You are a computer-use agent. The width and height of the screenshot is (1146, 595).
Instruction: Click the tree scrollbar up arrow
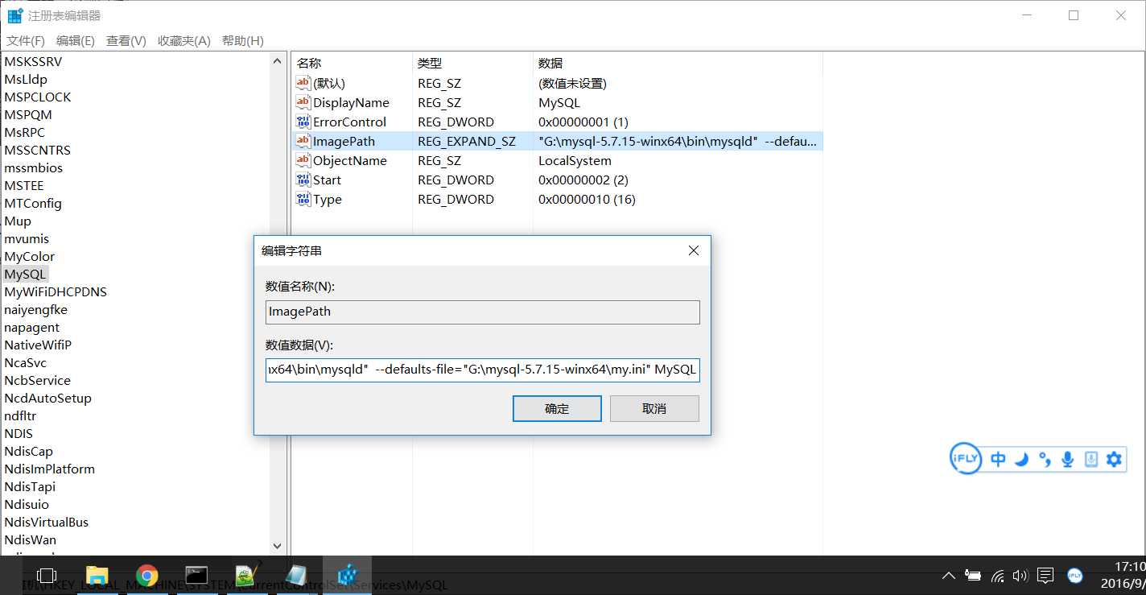(x=278, y=61)
